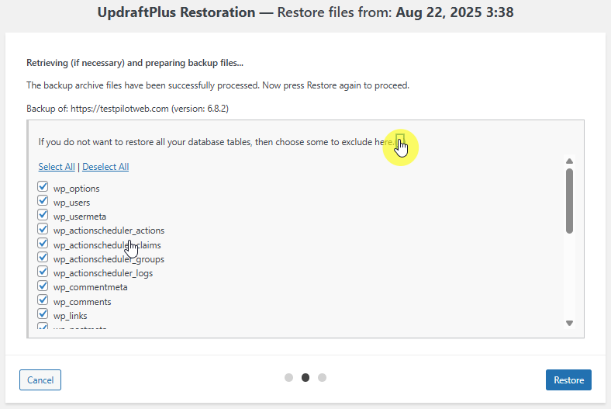Click the Deselect All link
The image size is (611, 409).
pyautogui.click(x=105, y=167)
